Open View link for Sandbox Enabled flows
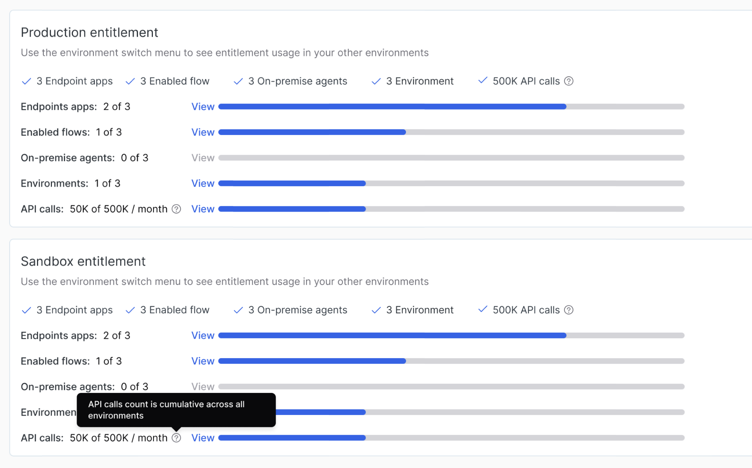The image size is (752, 468). 203,361
